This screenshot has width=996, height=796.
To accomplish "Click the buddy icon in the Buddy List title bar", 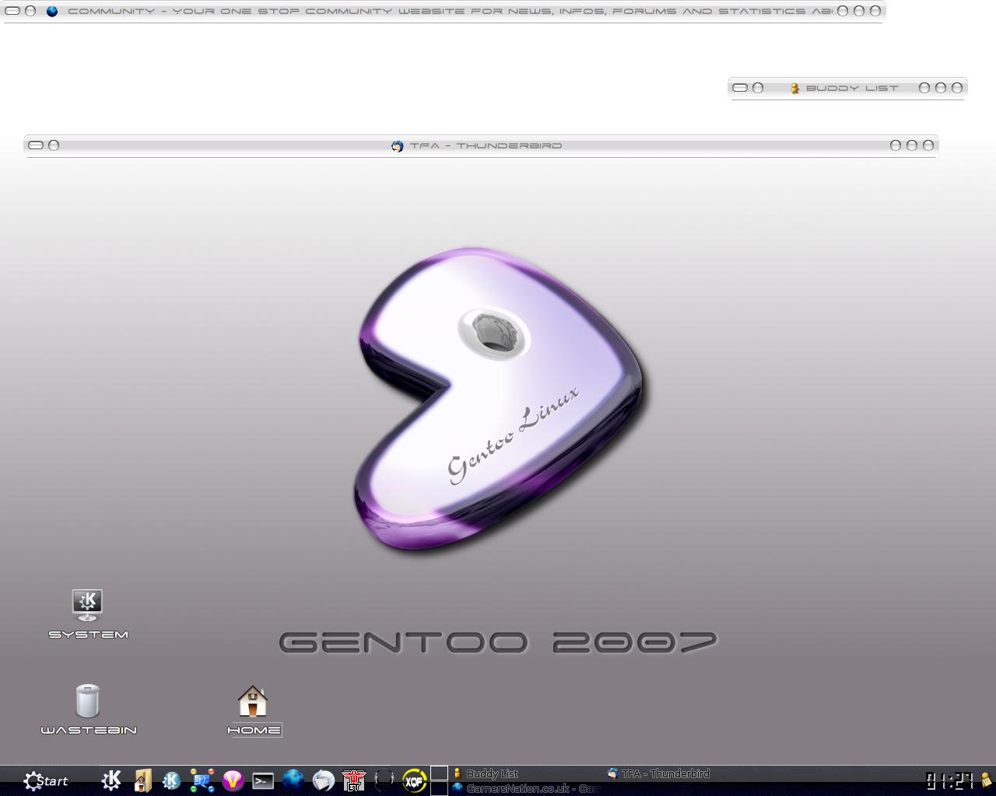I will click(794, 88).
